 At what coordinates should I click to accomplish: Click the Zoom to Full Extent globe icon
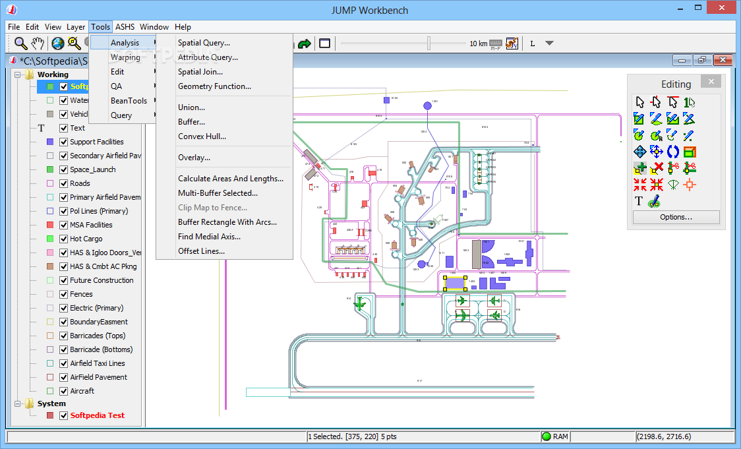(x=57, y=44)
